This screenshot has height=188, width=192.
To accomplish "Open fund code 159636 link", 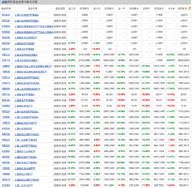I will [x=6, y=72].
